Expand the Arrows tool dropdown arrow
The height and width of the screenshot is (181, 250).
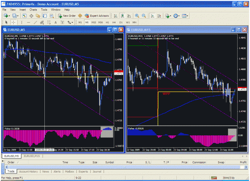click(72, 22)
